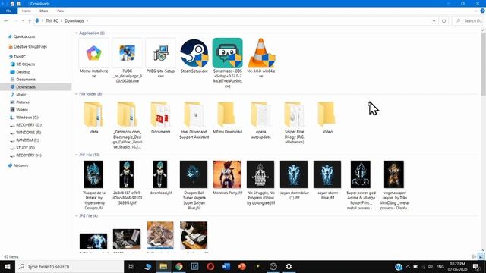Open Settings gear on taskbar
Image resolution: width=486 pixels, height=273 pixels.
pos(289,266)
